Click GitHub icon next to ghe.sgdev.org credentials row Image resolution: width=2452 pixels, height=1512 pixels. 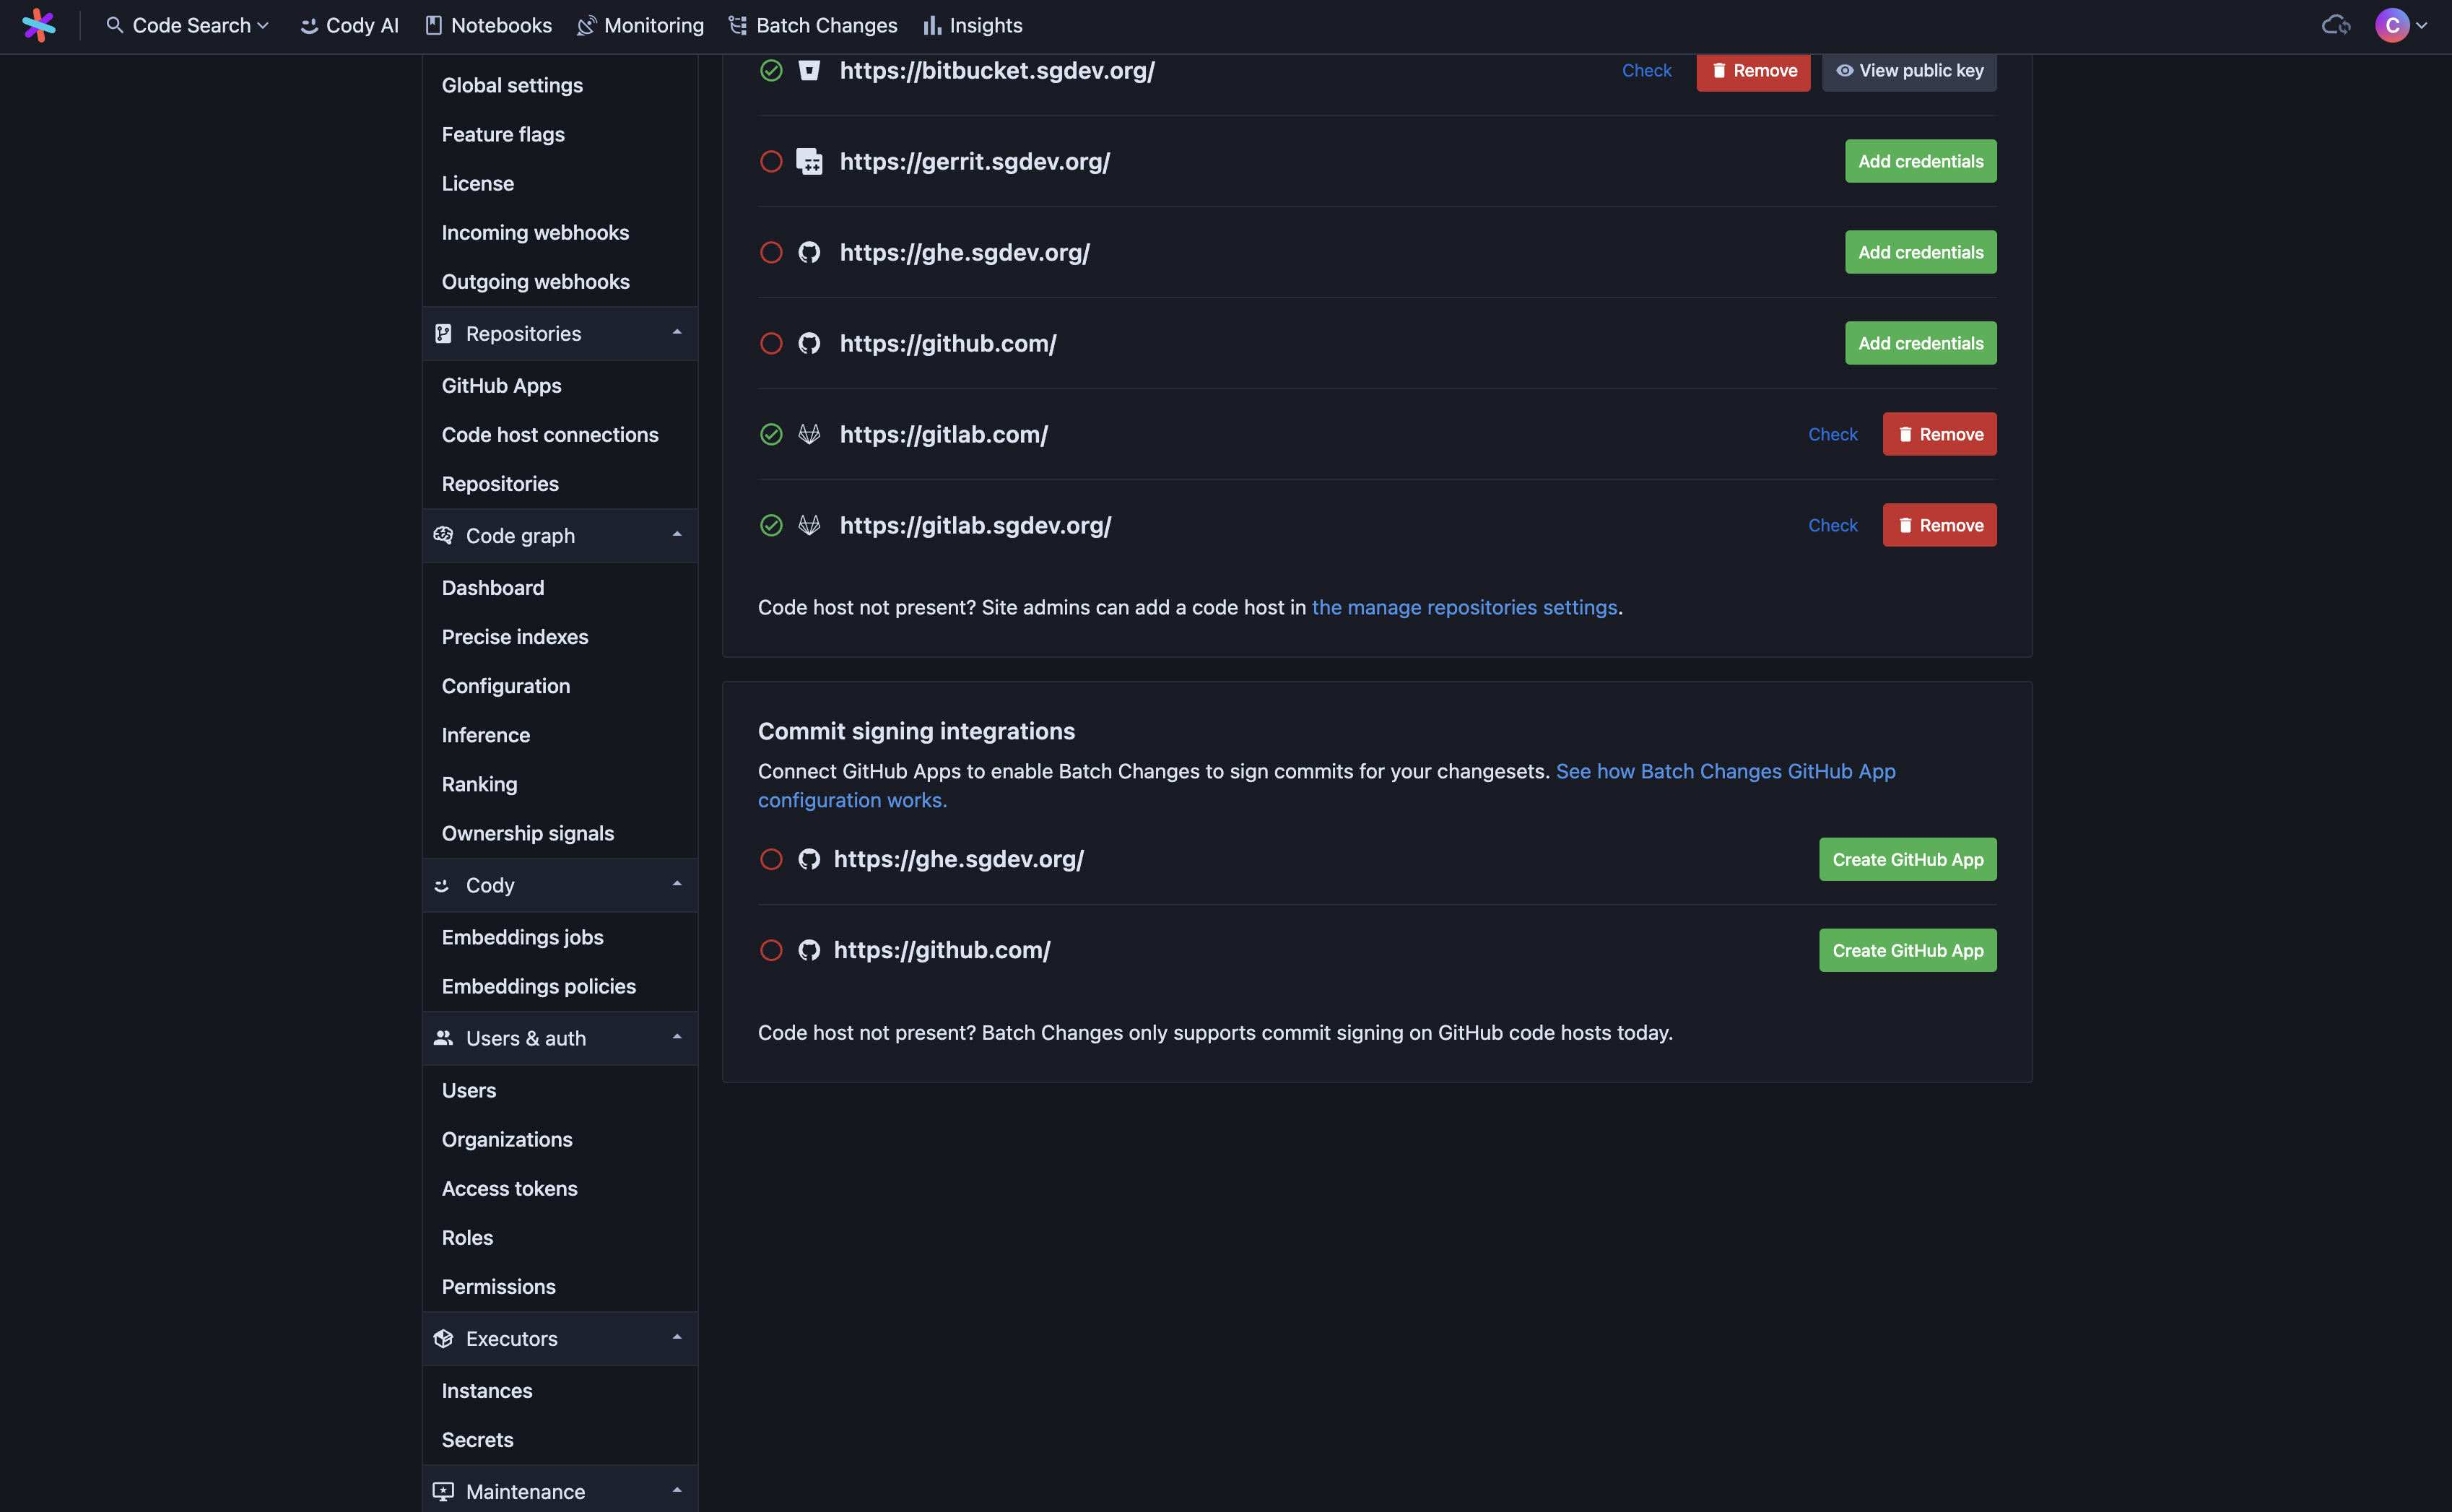(809, 252)
